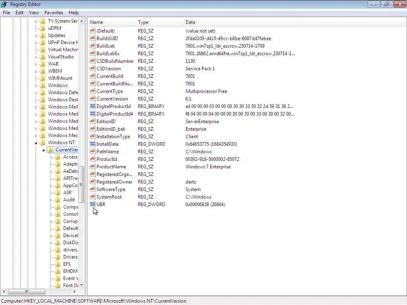Screen dimensions: 407x305
Task: Click the string icon of CSDVersion value
Action: tap(93, 68)
